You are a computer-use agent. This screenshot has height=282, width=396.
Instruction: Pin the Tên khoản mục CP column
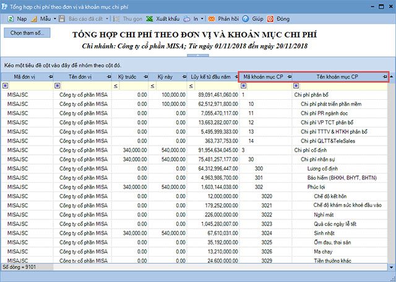pyautogui.click(x=385, y=77)
